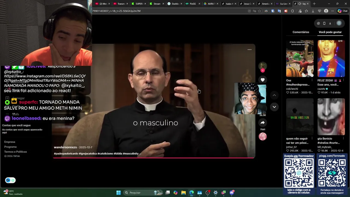The width and height of the screenshot is (350, 197).
Task: Open OBS Studio from the taskbar
Action: 208,193
